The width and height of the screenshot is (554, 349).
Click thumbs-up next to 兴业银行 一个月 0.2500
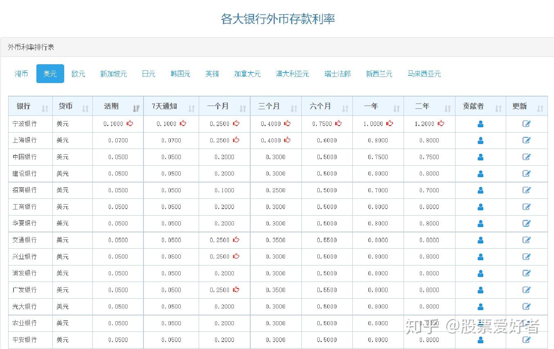tap(236, 256)
